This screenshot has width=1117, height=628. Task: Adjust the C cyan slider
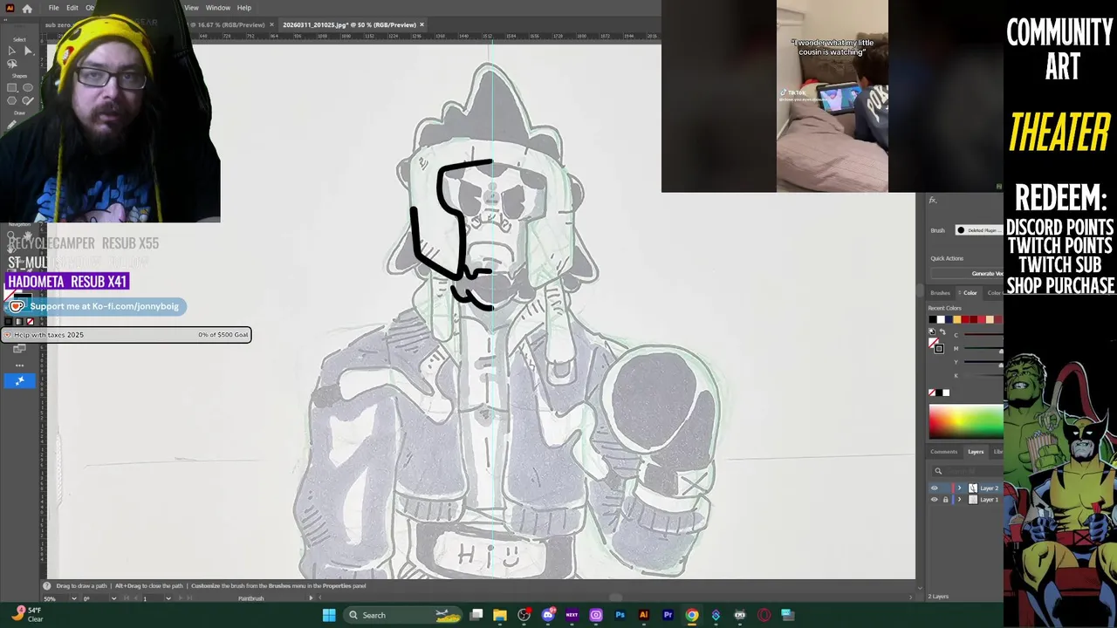tap(982, 335)
